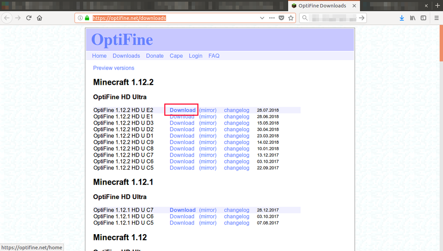The width and height of the screenshot is (443, 251).
Task: Reload the current page
Action: pyautogui.click(x=29, y=18)
